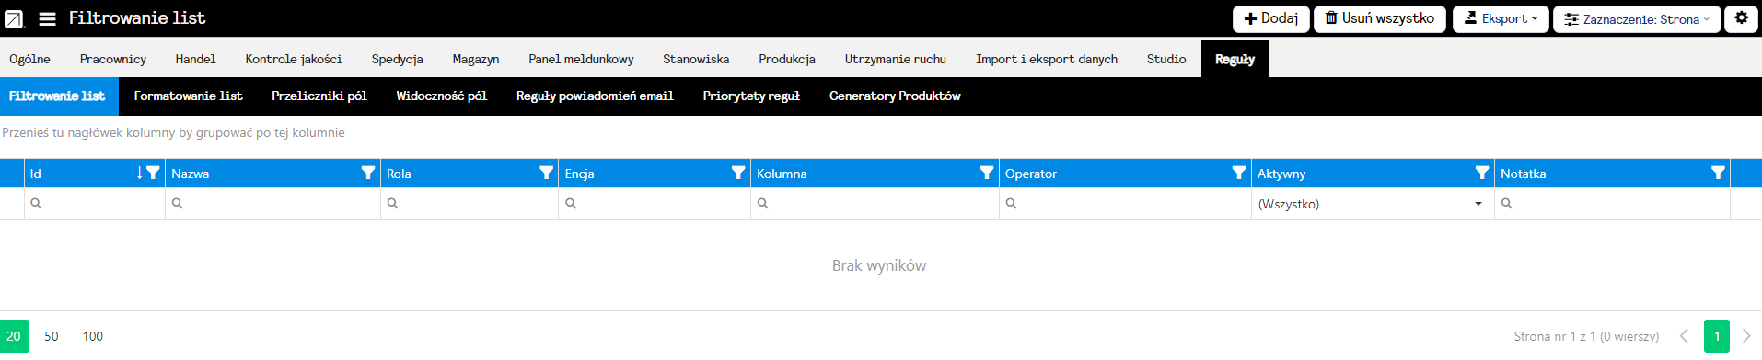Image resolution: width=1762 pixels, height=360 pixels.
Task: Open filter icon on Kolumna column
Action: 987,173
